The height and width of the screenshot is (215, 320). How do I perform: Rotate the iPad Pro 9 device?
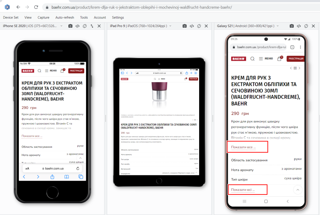pyautogui.click(x=199, y=26)
